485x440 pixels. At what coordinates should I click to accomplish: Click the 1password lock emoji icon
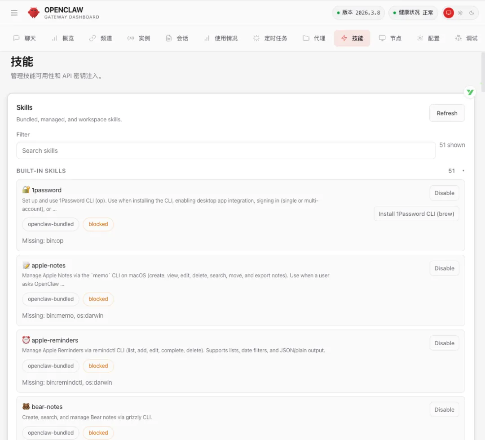pyautogui.click(x=26, y=190)
